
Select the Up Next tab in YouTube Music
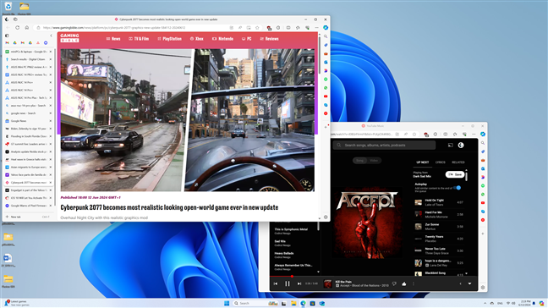[423, 162]
